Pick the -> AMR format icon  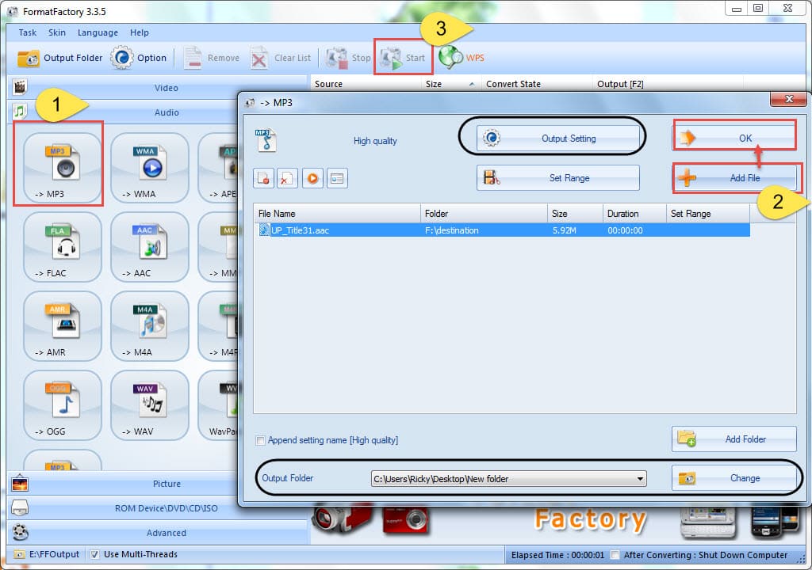tap(62, 326)
